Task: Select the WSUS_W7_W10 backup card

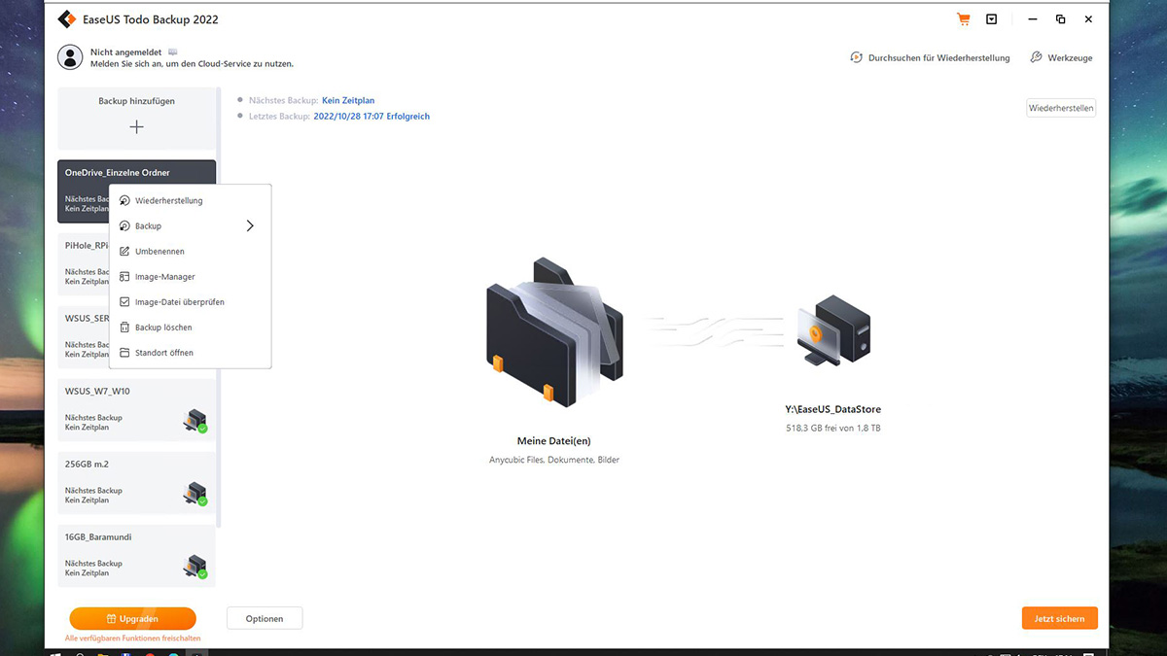Action: point(136,410)
